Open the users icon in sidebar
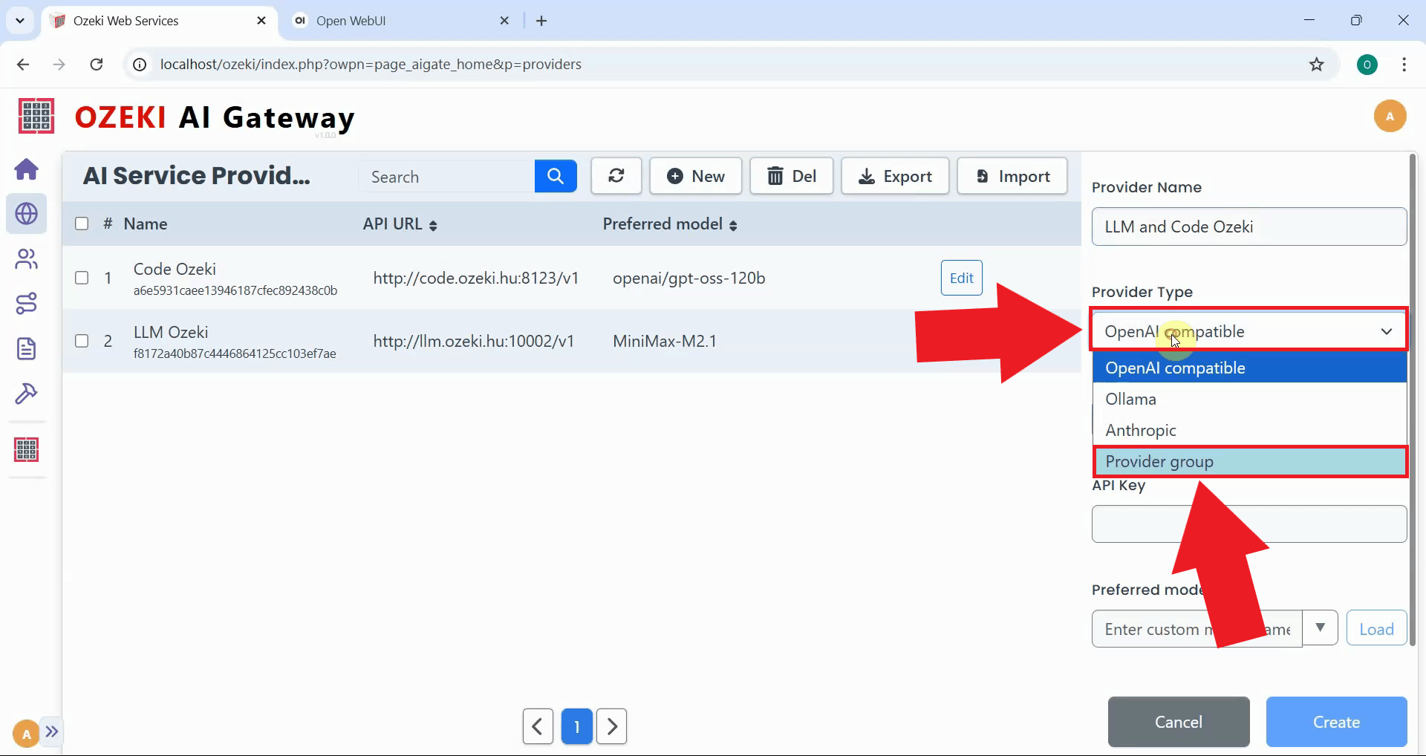The height and width of the screenshot is (756, 1426). point(27,259)
